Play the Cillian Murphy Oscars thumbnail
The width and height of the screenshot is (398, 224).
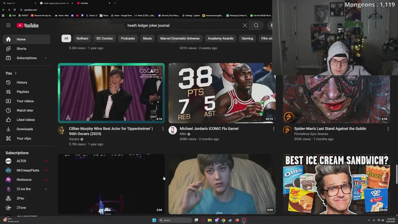tap(111, 93)
